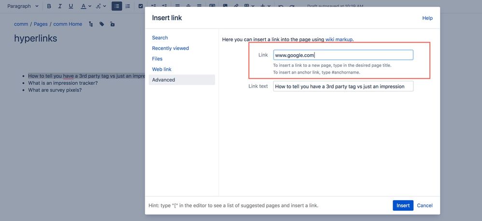Open the page restrictions lock icon
482x221 pixels.
click(x=113, y=24)
